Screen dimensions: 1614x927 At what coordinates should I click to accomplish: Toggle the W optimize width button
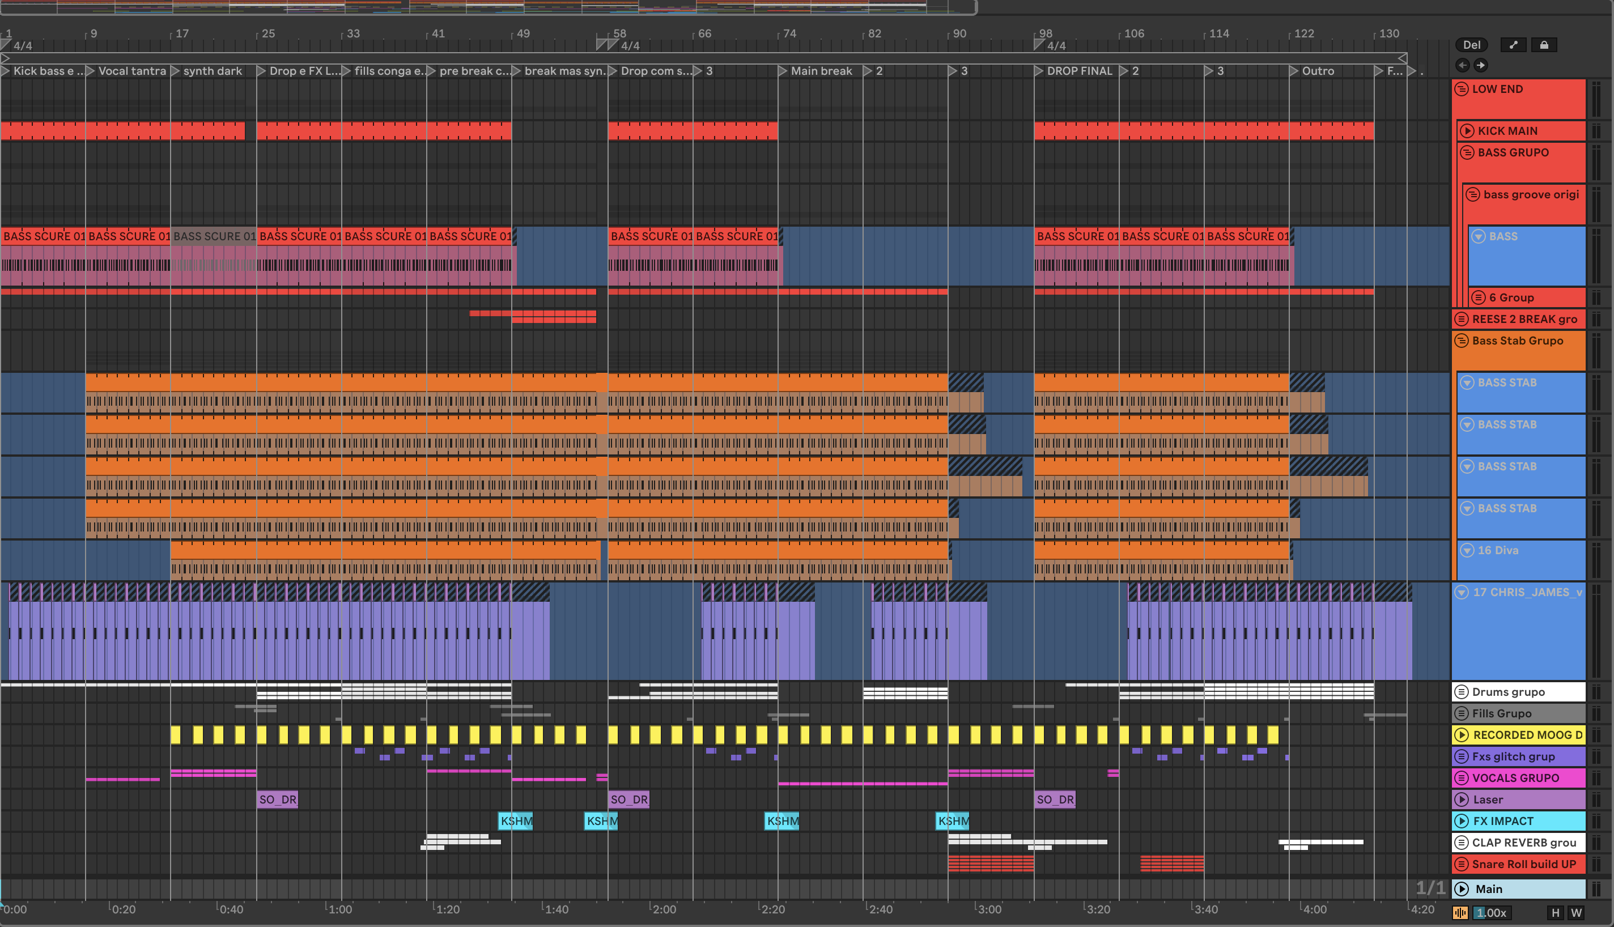tap(1576, 912)
